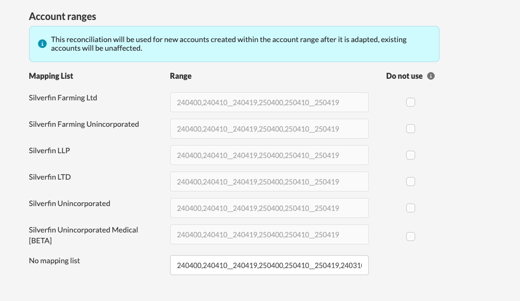This screenshot has width=520, height=301.
Task: Check the Do not use box for Silverfin LLP
Action: click(x=410, y=155)
